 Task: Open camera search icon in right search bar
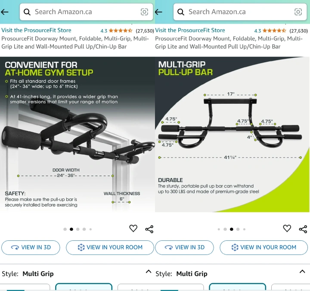[x=298, y=12]
